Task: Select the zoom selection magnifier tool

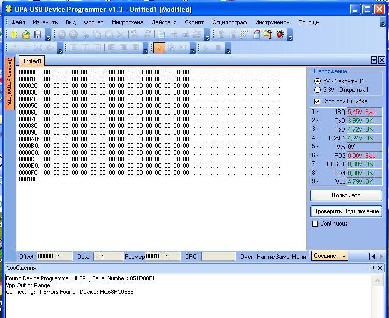Action: [x=171, y=48]
